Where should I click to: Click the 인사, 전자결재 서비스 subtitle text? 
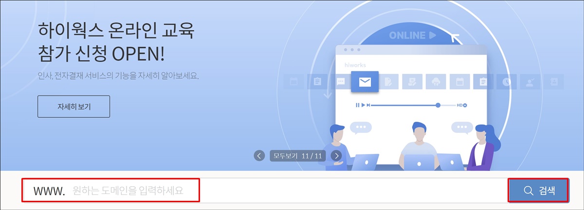click(x=118, y=76)
